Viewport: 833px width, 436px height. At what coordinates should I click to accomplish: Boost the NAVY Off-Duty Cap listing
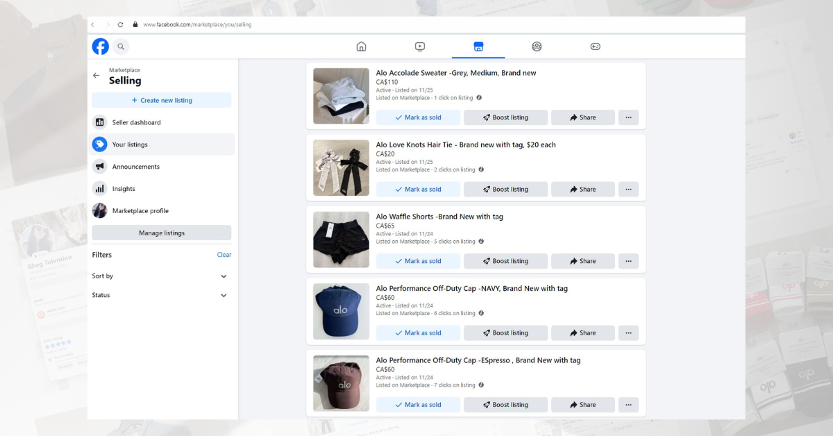(x=505, y=333)
